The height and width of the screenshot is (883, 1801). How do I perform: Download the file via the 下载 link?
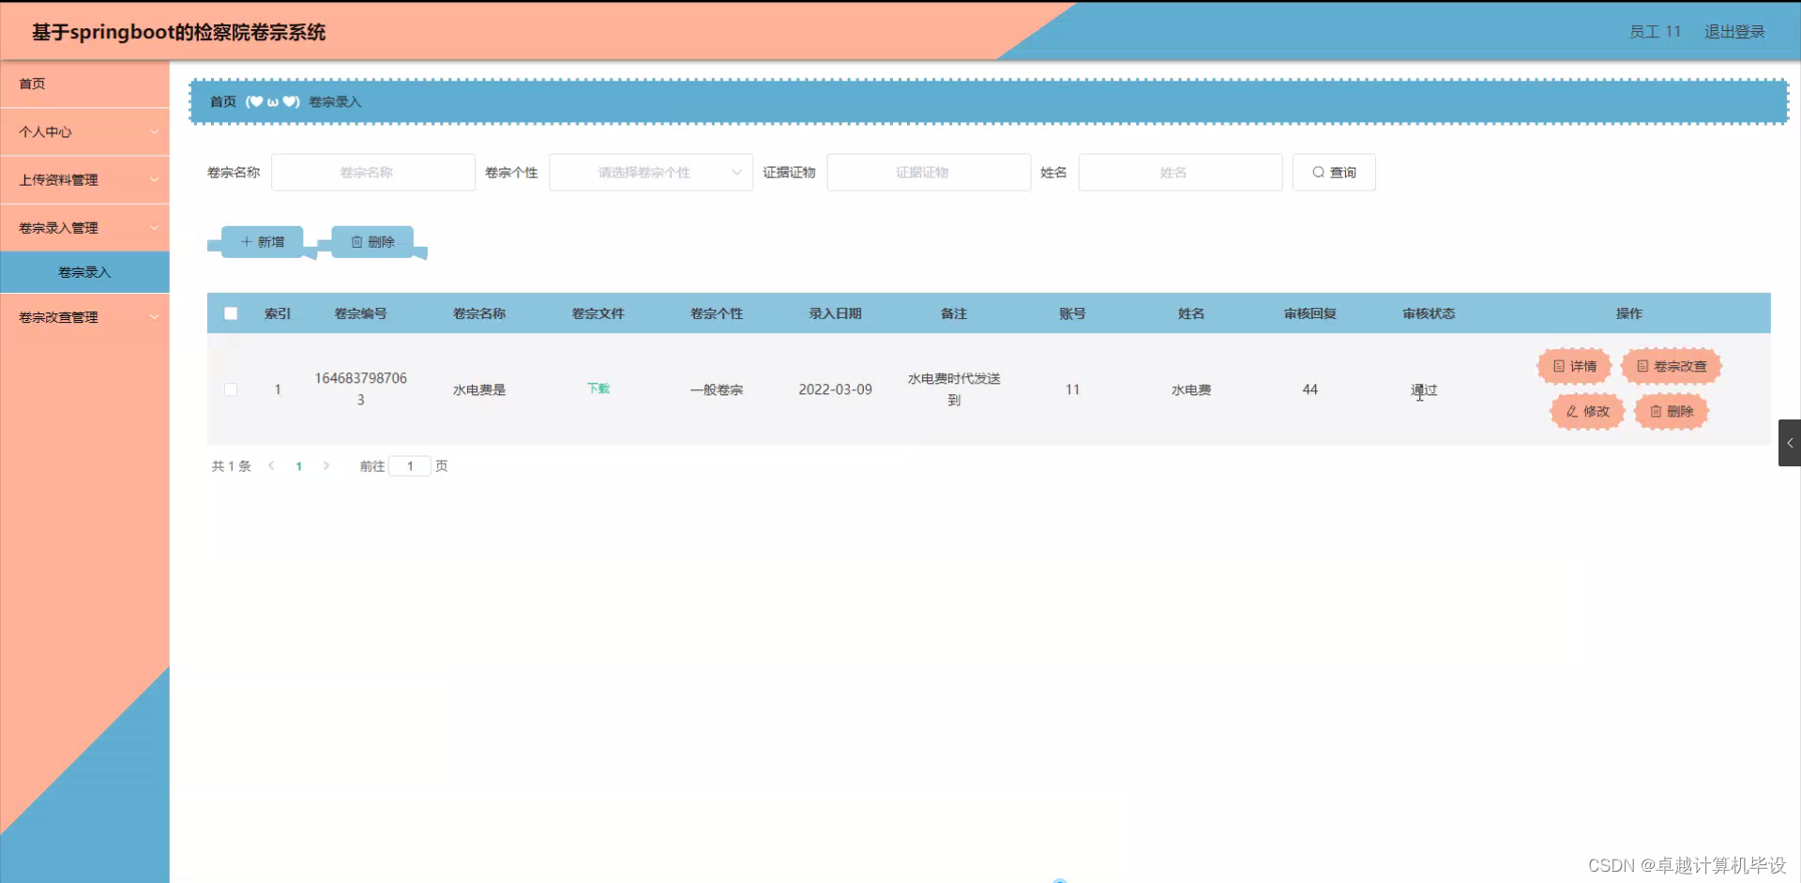click(598, 388)
